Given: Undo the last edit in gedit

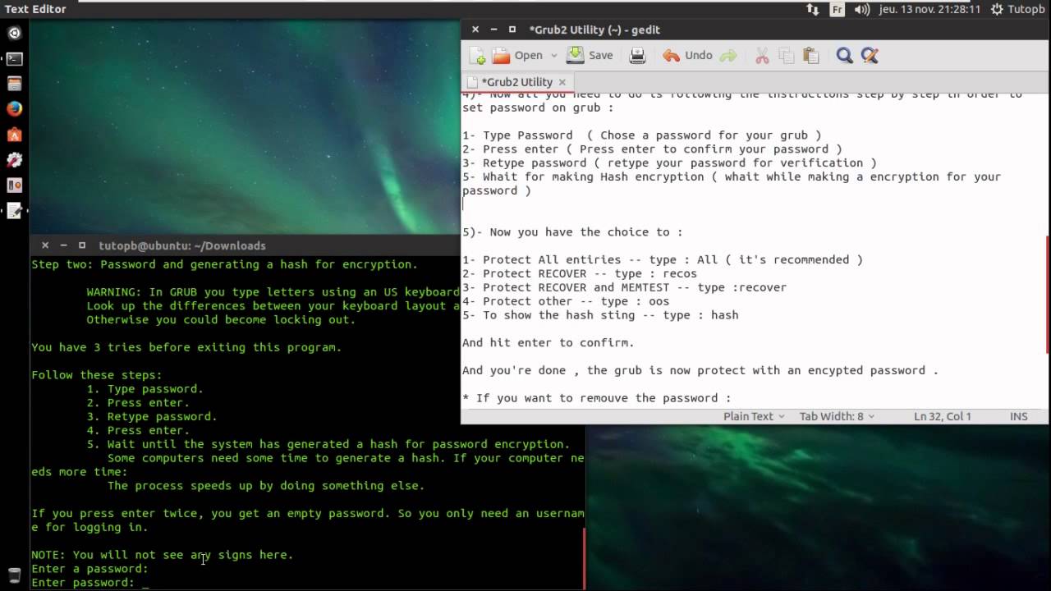Looking at the screenshot, I should pos(688,56).
